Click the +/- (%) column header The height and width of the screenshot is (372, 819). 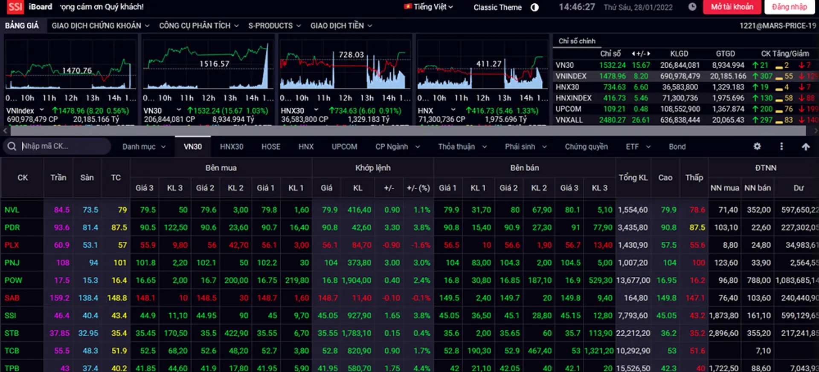tap(418, 188)
